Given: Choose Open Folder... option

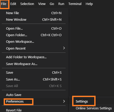Looking at the screenshot, I should point(34,35).
